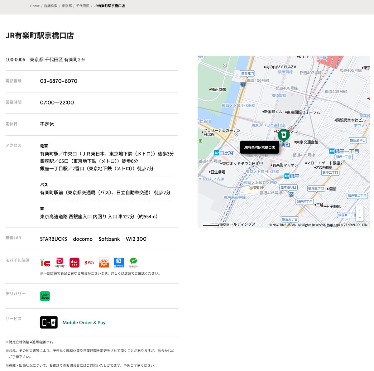Zoom out the map with minus button
374x371 pixels.
360,217
